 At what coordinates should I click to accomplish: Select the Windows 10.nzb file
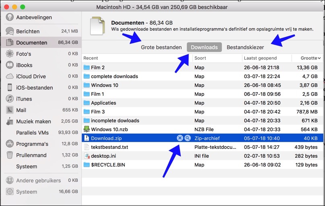coord(109,130)
